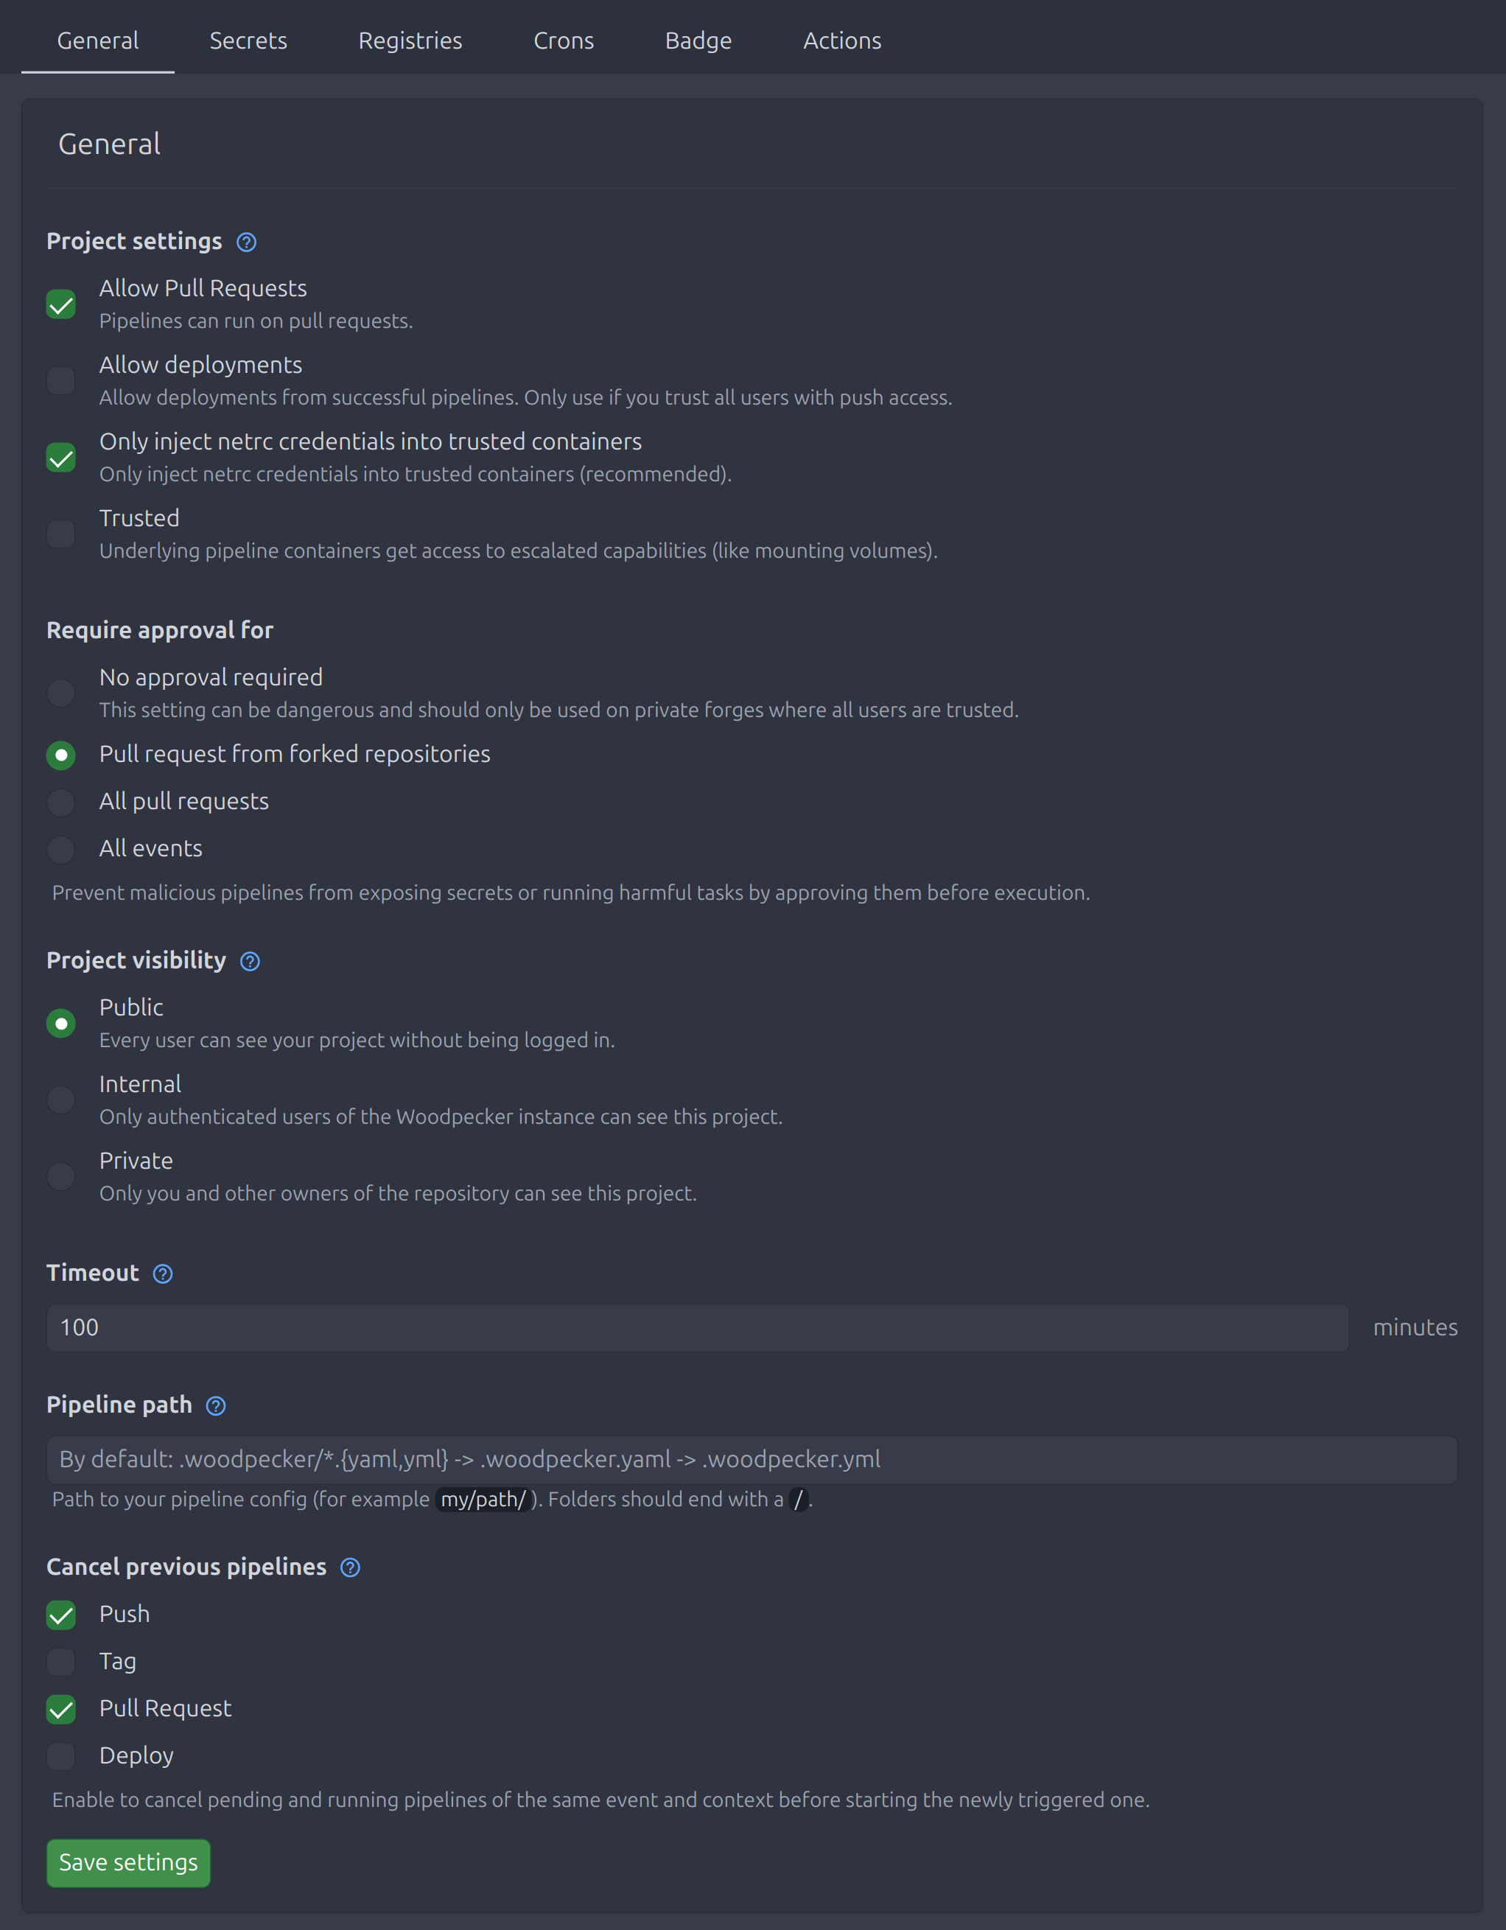This screenshot has width=1506, height=1930.
Task: Click Save settings button
Action: click(128, 1863)
